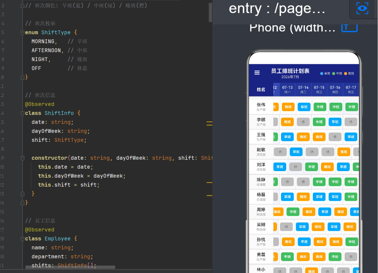
Task: Click the 姓名 column header
Action: 261,90
